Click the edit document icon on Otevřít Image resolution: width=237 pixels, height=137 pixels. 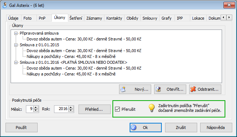(x=158, y=89)
